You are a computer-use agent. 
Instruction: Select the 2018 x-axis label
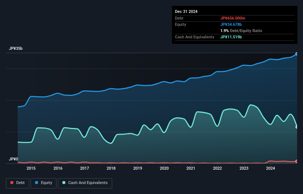coord(111,168)
